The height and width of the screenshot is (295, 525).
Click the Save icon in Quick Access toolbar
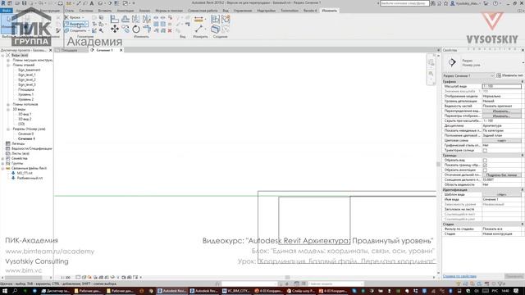24,3
